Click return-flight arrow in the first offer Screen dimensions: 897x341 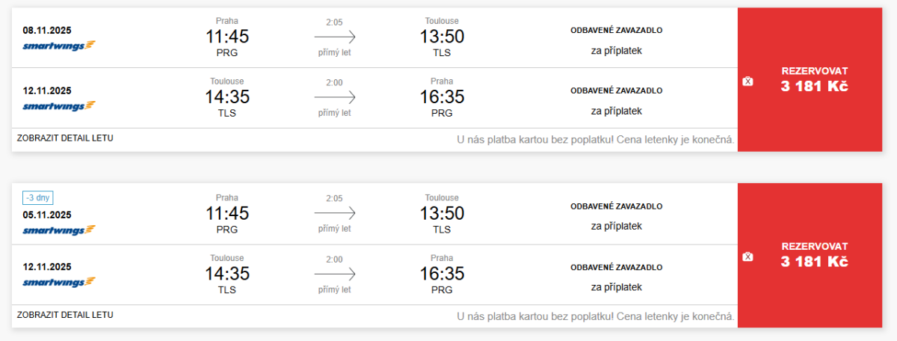[334, 97]
